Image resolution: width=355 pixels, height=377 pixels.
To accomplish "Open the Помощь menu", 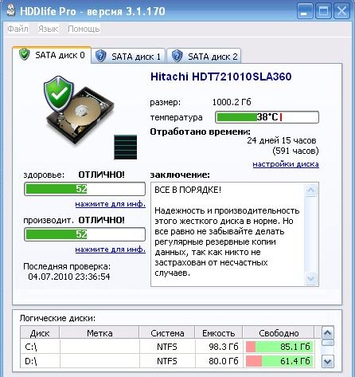I will point(84,29).
